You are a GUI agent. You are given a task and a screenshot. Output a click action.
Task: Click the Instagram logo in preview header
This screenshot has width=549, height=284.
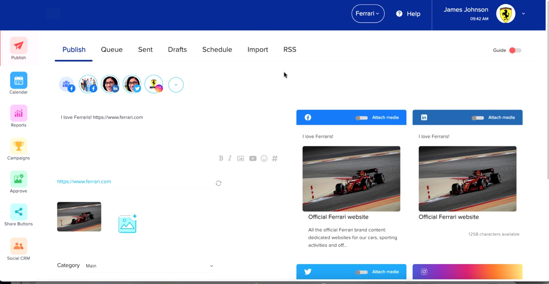[424, 271]
